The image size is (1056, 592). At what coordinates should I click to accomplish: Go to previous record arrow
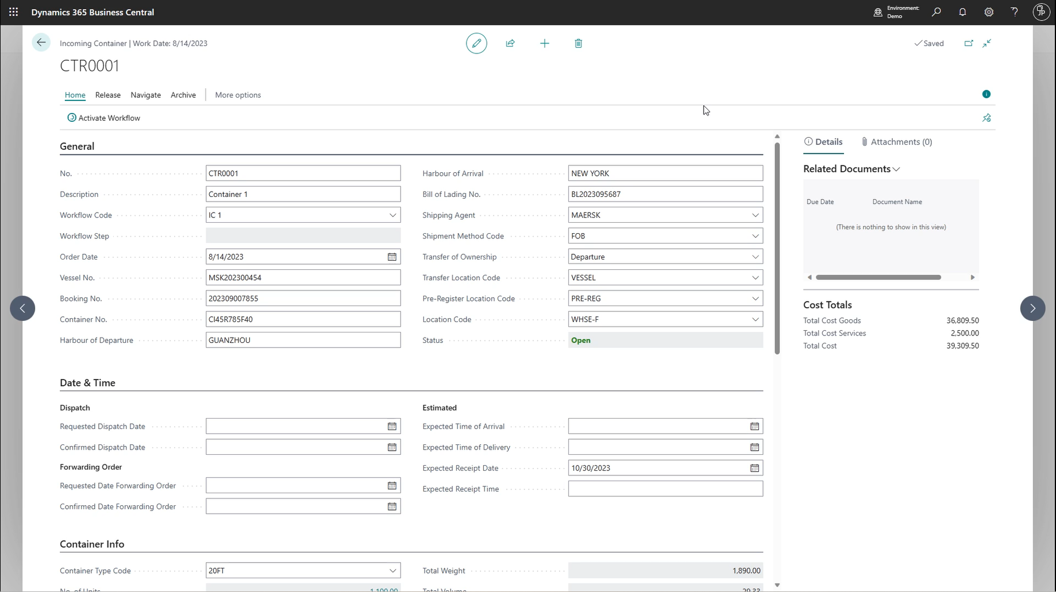coord(22,308)
